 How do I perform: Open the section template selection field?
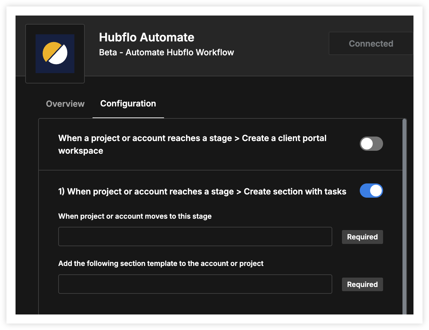[195, 284]
